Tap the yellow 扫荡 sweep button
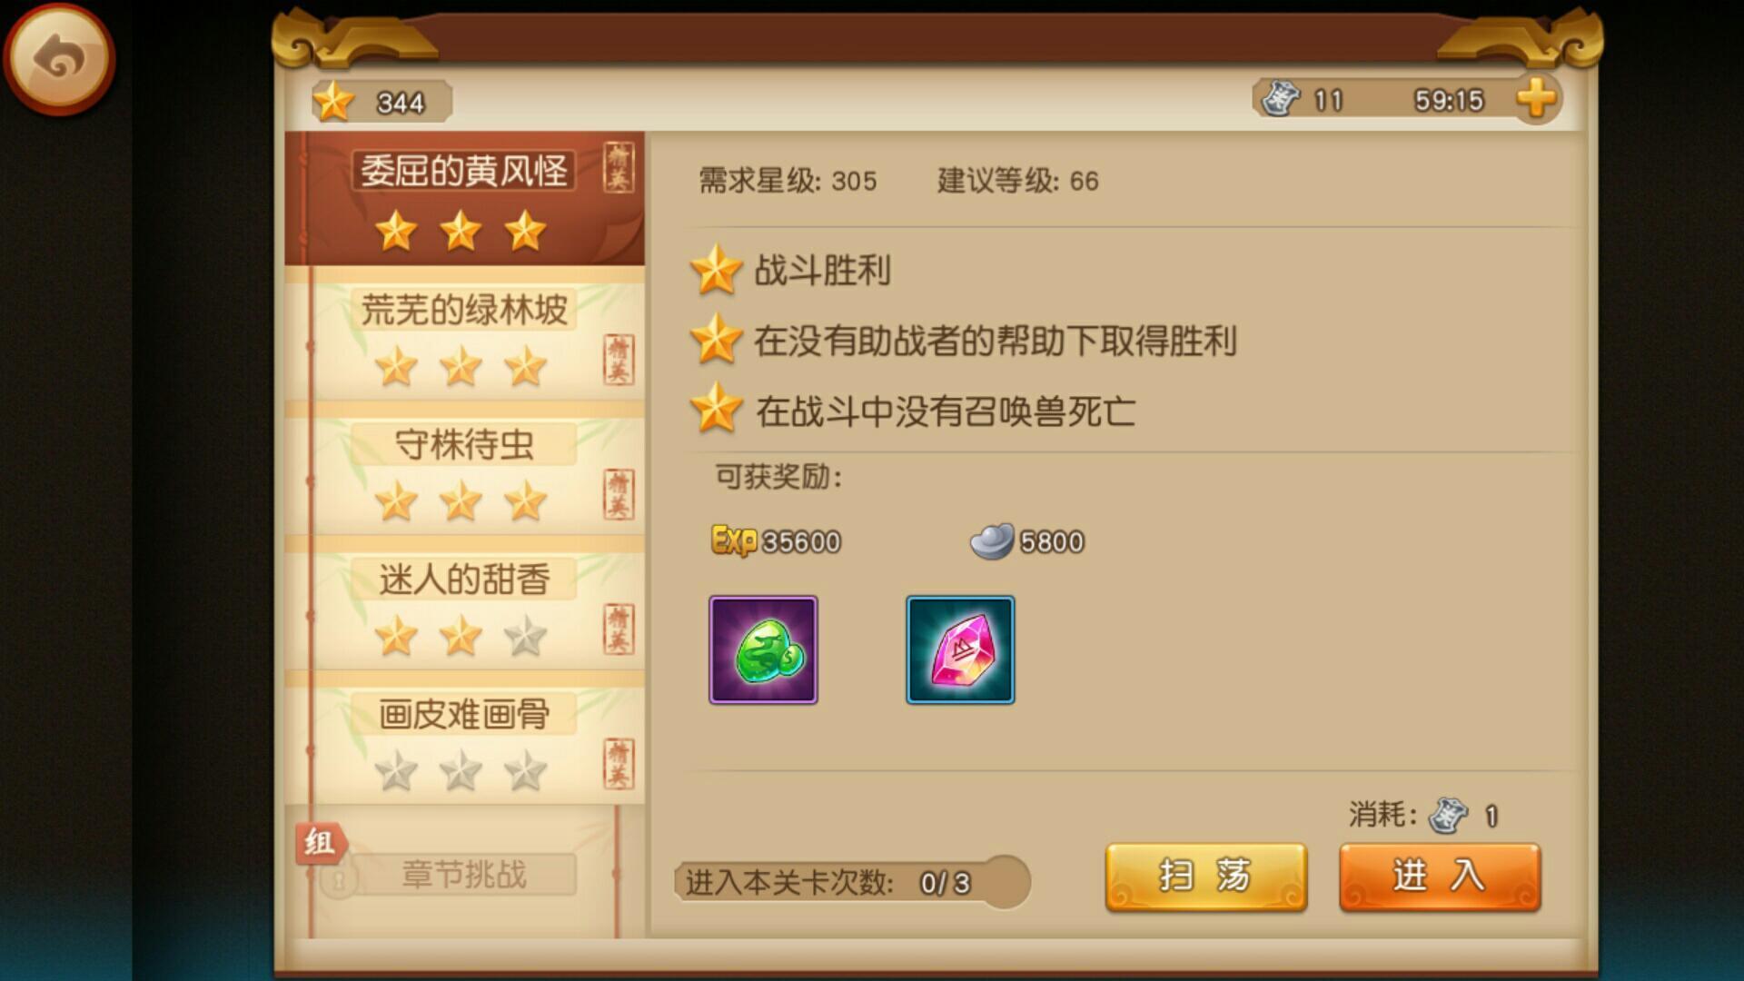The image size is (1744, 981). 1205,877
